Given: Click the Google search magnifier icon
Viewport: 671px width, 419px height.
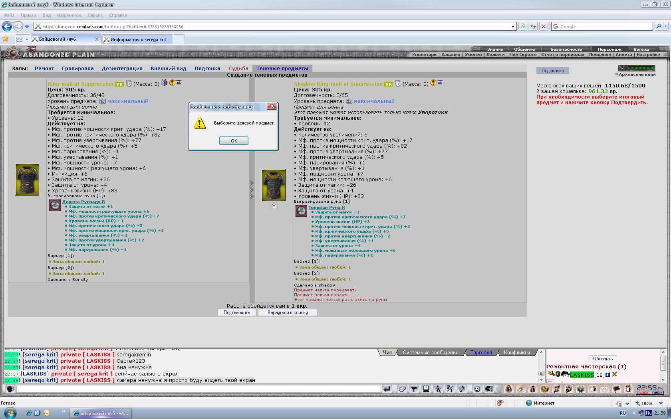Looking at the screenshot, I should (x=659, y=26).
